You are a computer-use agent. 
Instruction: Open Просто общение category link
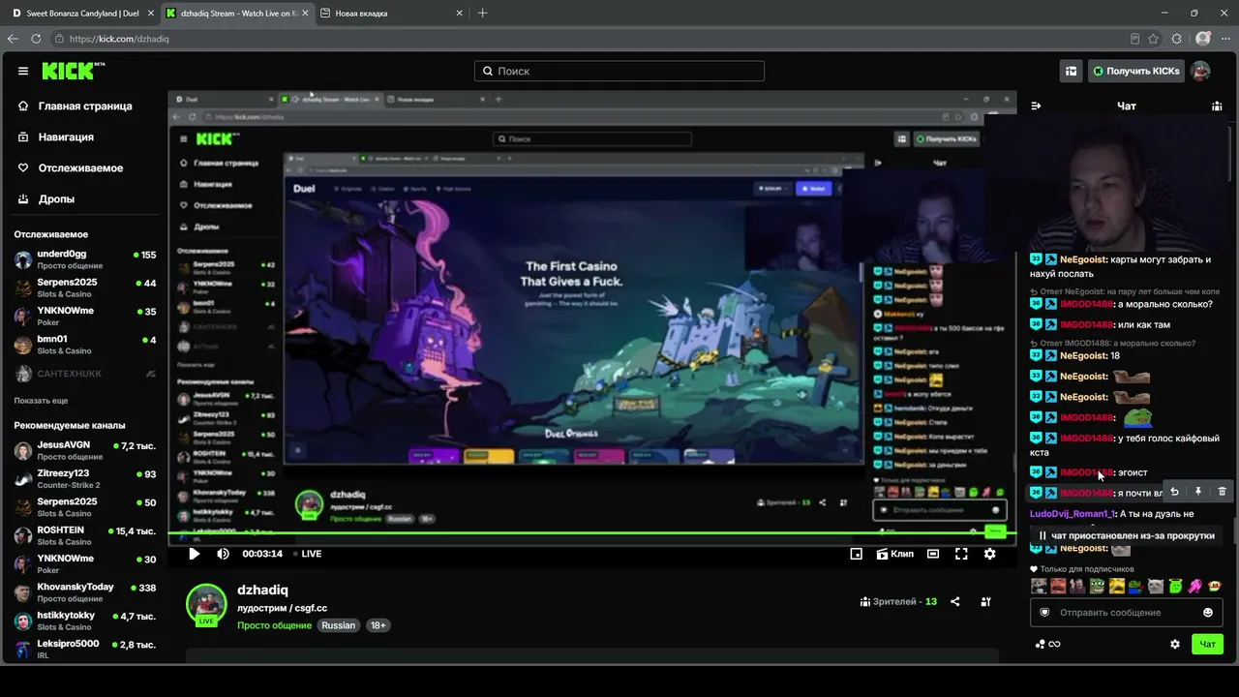point(274,625)
